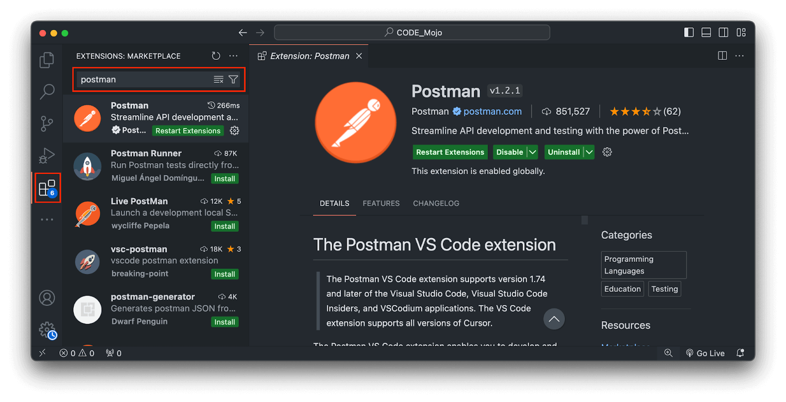The width and height of the screenshot is (786, 402).
Task: Toggle primary side bar layout icon
Action: [689, 32]
